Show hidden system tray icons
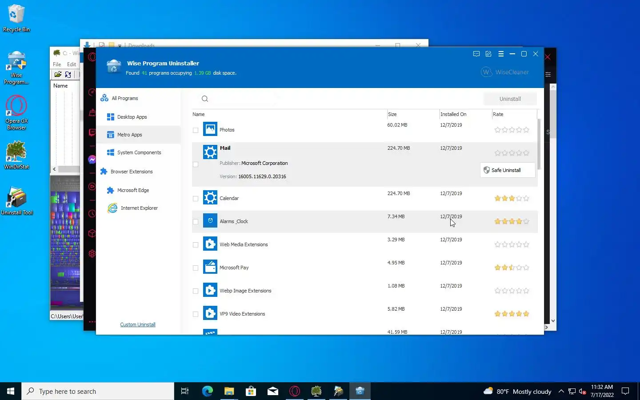This screenshot has width=640, height=400. [x=561, y=391]
